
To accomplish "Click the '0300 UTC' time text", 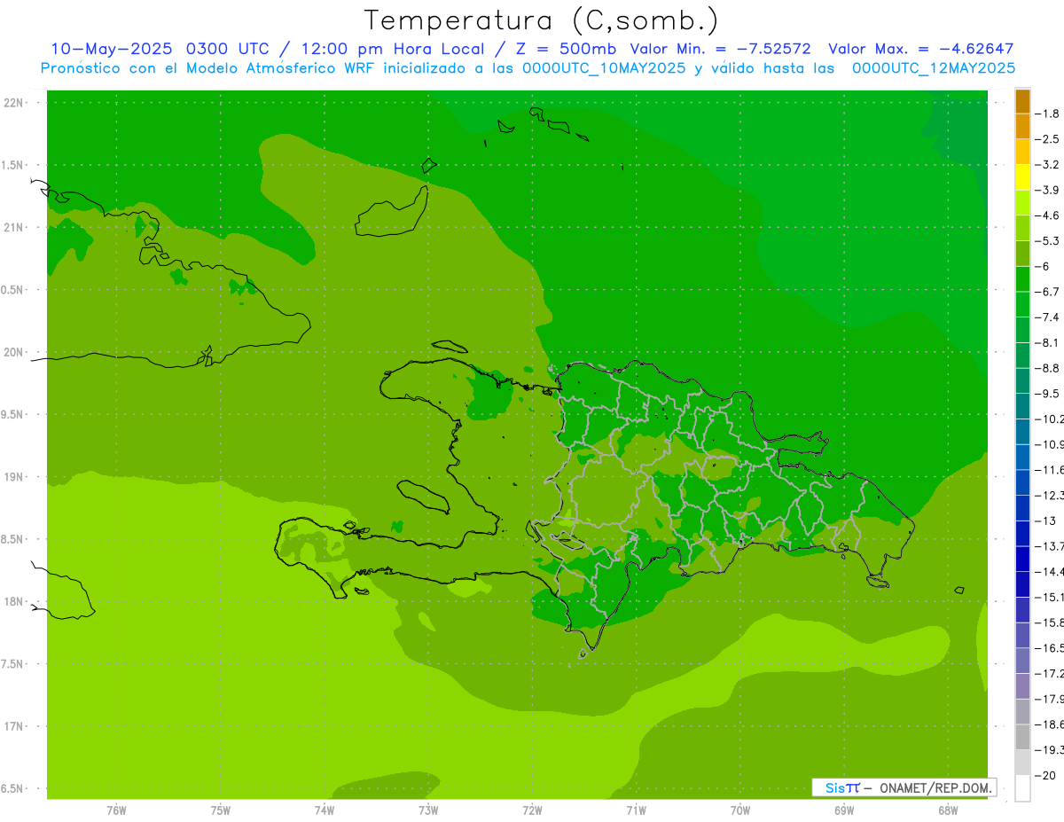I will coord(227,49).
